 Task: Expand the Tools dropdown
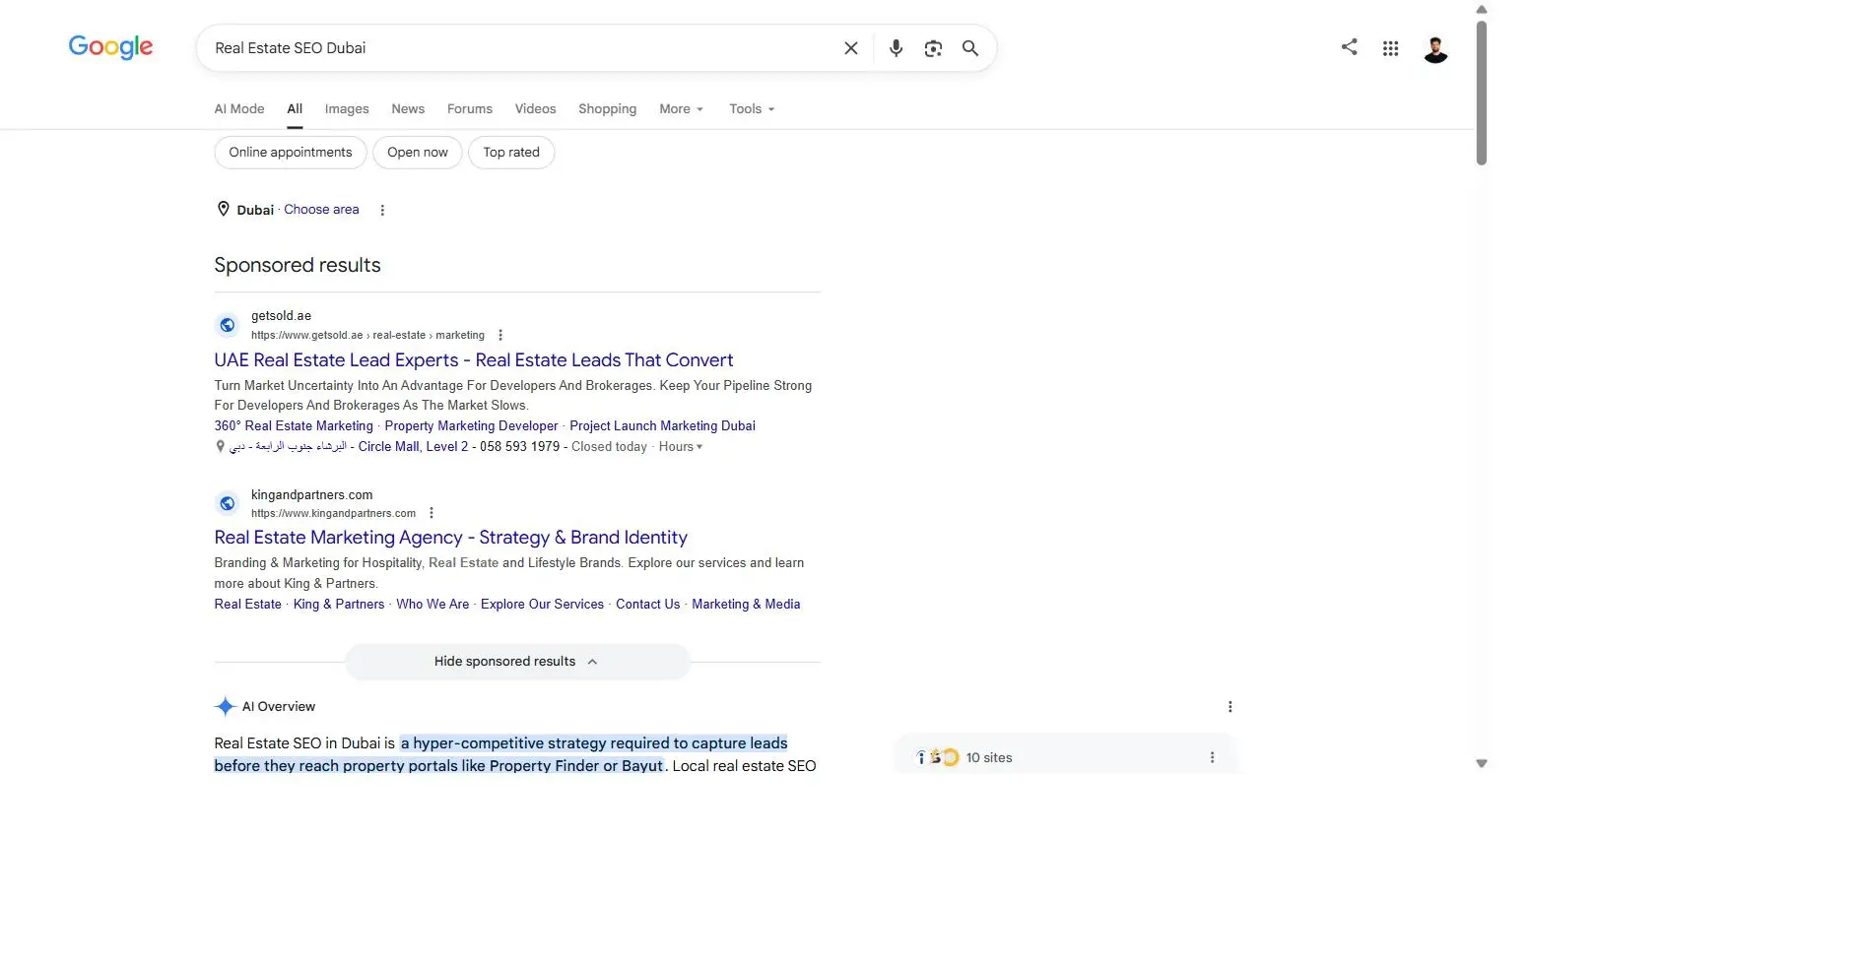pyautogui.click(x=752, y=109)
